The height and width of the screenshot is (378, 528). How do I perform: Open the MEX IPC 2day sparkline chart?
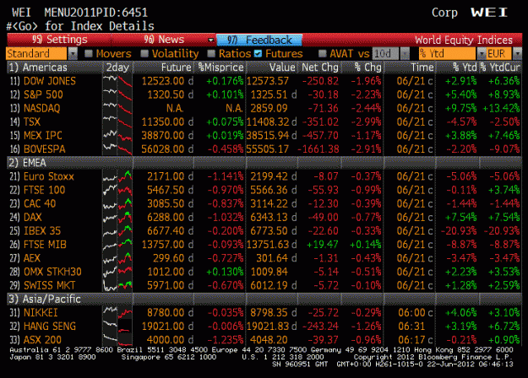[x=117, y=136]
